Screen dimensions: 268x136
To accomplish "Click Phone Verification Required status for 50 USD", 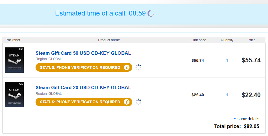I will [x=80, y=67].
